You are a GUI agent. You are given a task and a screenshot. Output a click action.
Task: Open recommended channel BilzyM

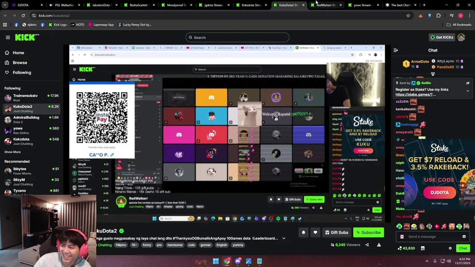tap(32, 182)
